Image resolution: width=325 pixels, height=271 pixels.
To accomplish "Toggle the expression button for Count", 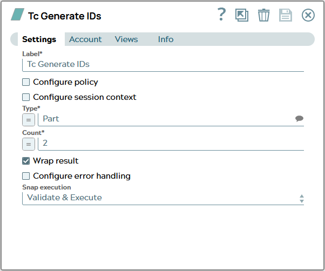I will [x=29, y=144].
